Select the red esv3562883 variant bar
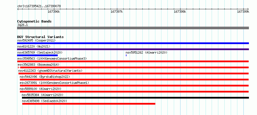This screenshot has width=257, height=115. [x=133, y=67]
